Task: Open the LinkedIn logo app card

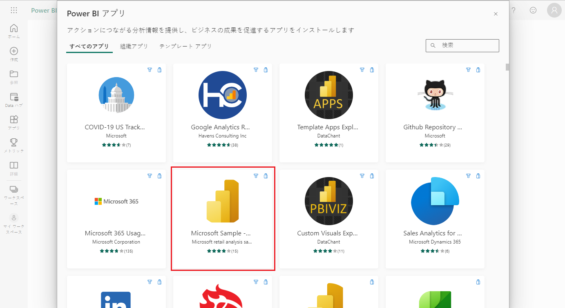Action: 116,292
